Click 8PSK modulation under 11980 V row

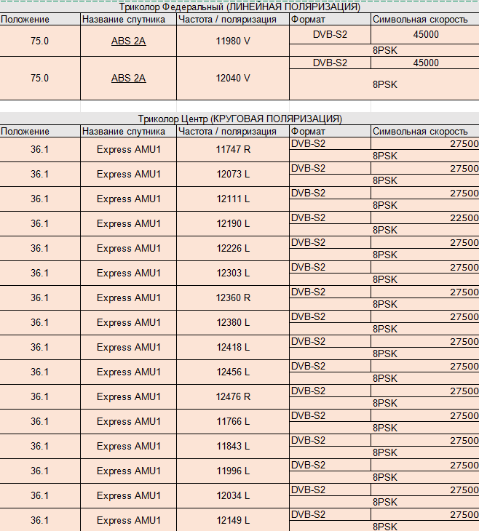(384, 50)
